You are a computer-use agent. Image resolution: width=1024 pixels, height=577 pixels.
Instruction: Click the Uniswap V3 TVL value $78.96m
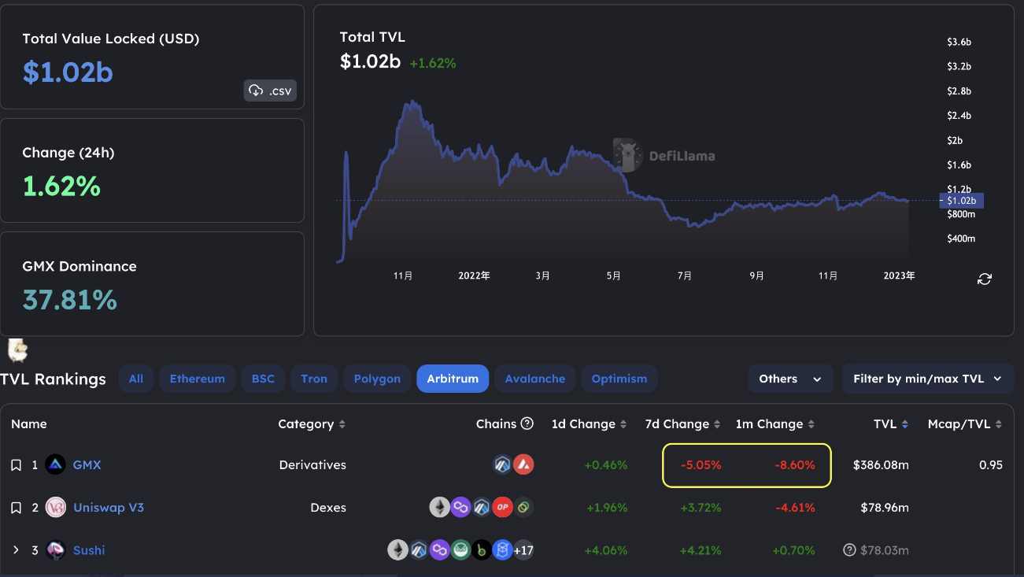[x=885, y=508]
